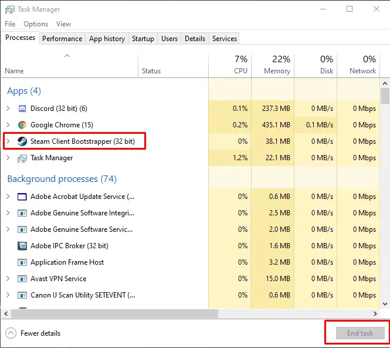Click the Application Frame Host icon
390x348 pixels.
click(22, 262)
